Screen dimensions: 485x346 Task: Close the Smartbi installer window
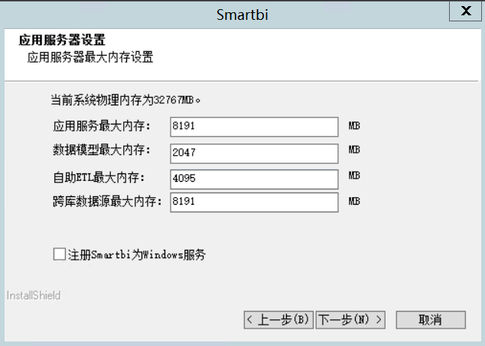click(466, 11)
